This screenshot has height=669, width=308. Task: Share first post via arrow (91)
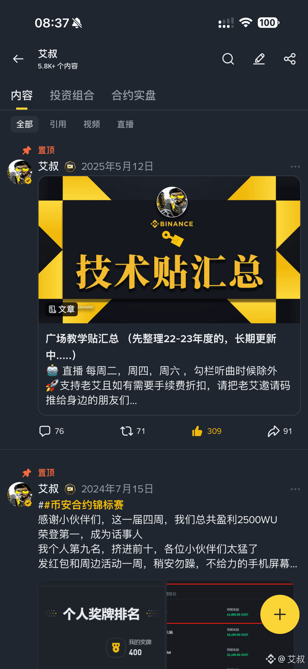coord(280,431)
